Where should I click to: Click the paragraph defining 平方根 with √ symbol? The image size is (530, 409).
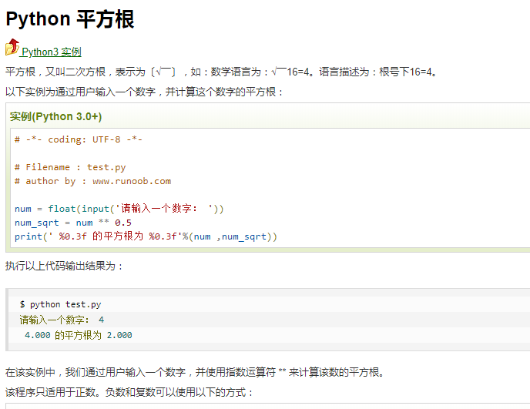click(222, 72)
